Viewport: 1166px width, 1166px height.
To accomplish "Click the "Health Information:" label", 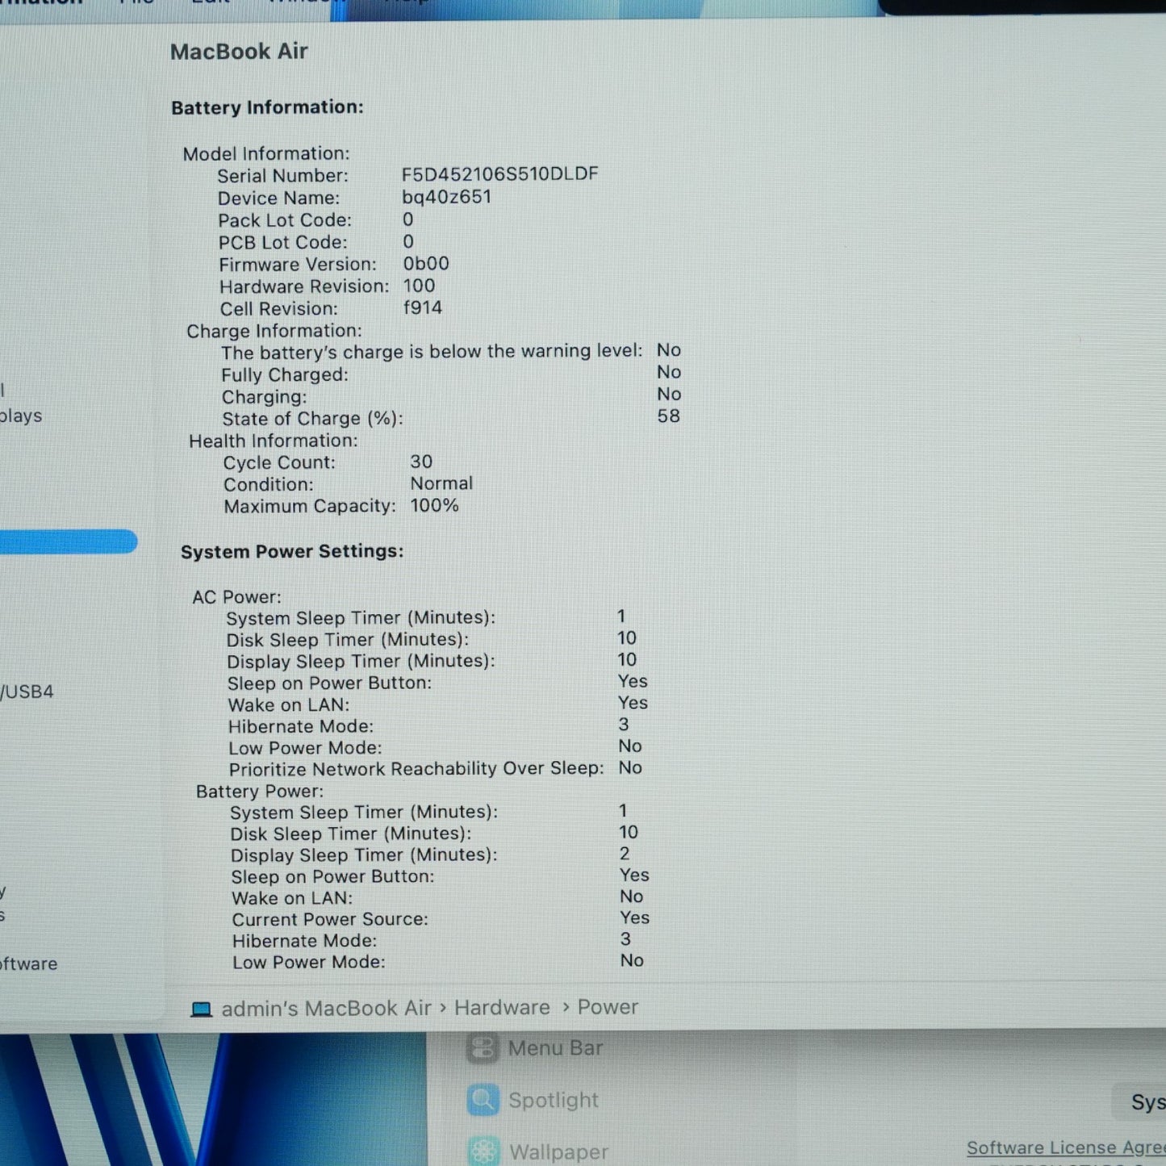I will (x=274, y=441).
